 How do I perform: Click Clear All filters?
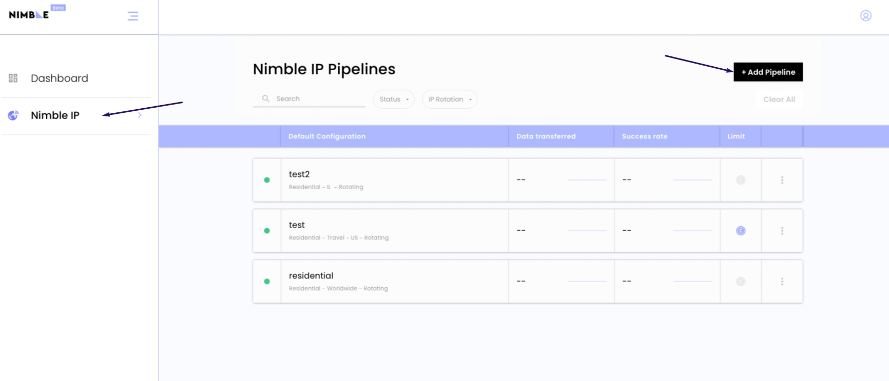(779, 99)
